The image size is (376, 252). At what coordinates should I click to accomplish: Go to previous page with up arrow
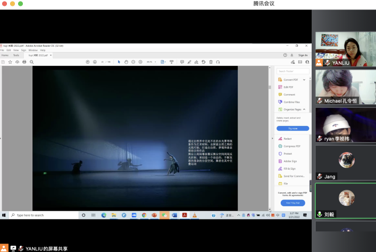(x=88, y=62)
